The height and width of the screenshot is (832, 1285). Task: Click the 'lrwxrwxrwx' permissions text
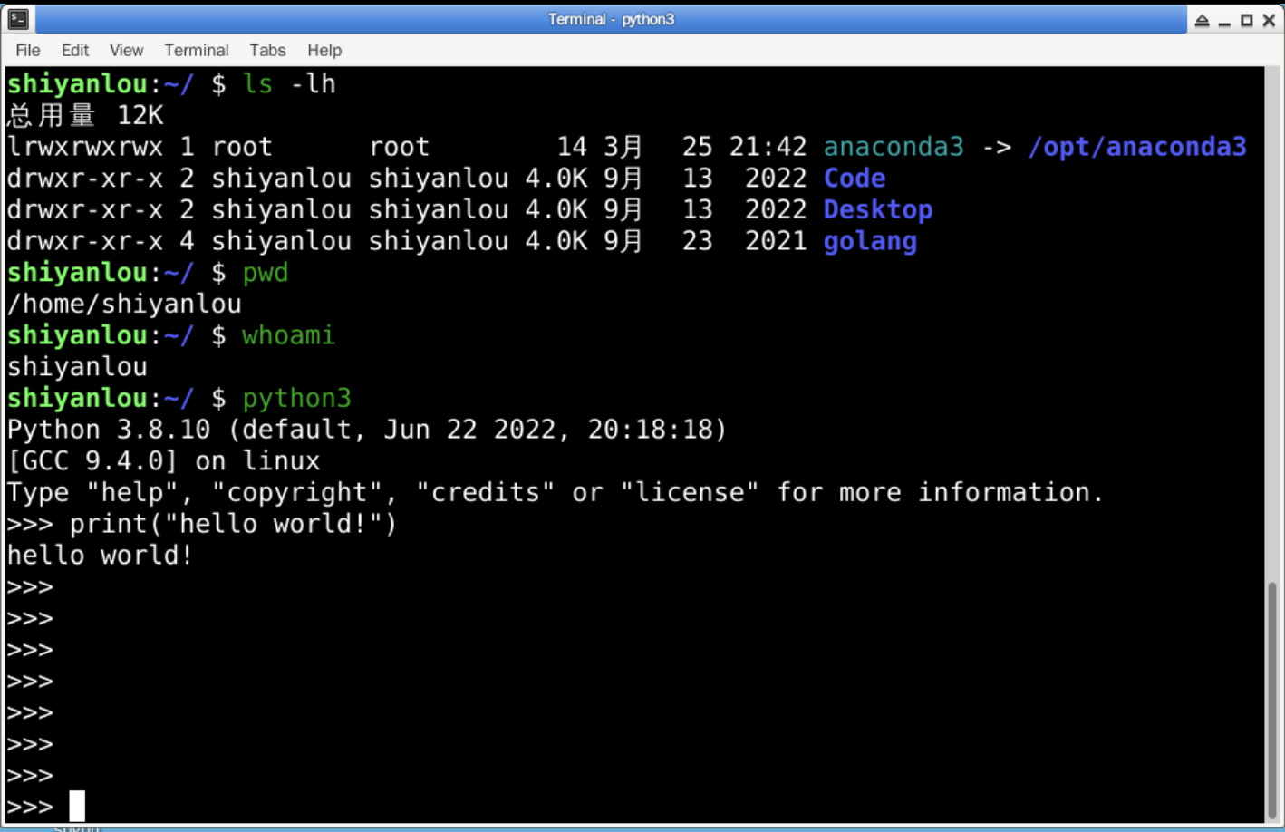click(85, 147)
